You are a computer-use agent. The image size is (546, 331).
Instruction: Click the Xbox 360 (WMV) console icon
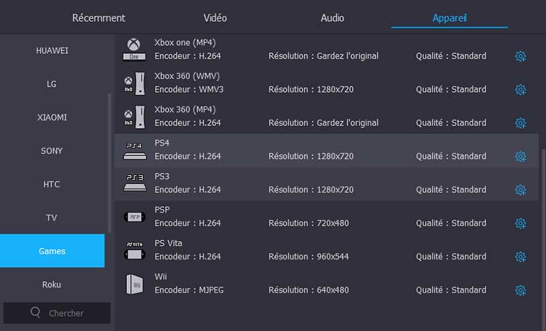[134, 82]
